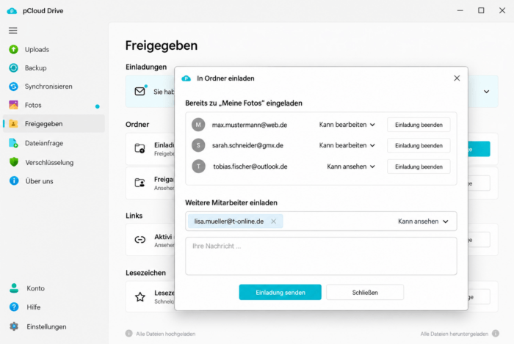Viewport: 514px width, 344px height.
Task: Click info icon beside Alle Dateien heruntergeladen
Action: [496, 334]
